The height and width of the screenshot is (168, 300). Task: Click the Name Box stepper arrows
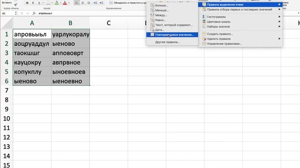coord(15,14)
